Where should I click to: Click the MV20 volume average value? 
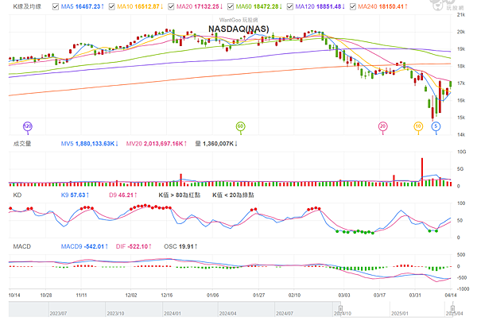[x=163, y=144]
